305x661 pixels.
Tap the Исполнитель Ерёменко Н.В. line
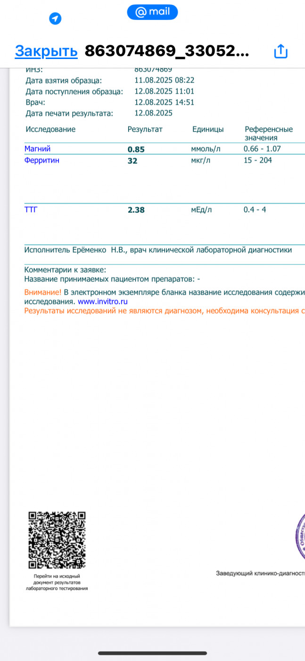pos(158,250)
